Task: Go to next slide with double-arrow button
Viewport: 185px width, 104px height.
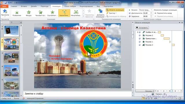Action: click(x=133, y=87)
